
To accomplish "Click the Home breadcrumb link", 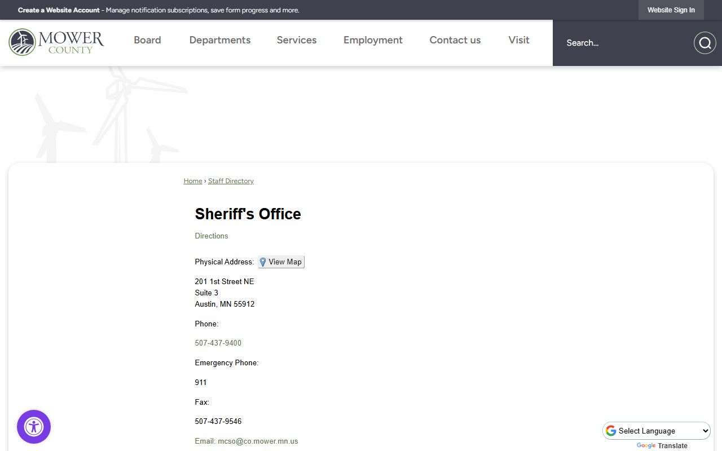I will pyautogui.click(x=193, y=181).
